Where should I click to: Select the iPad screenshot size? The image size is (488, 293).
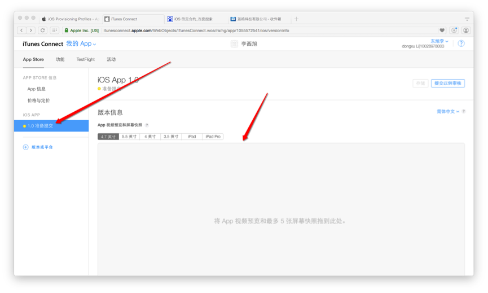click(x=192, y=137)
